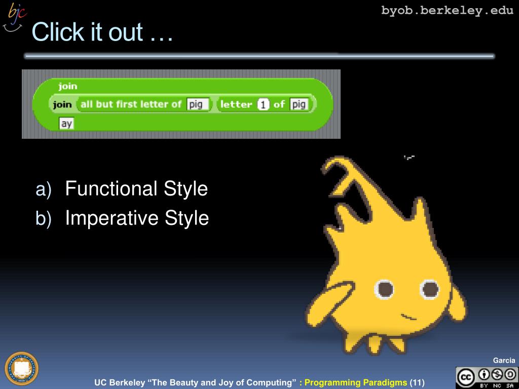Click the 'Click it out …' slide title
The image size is (519, 389).
[102, 32]
